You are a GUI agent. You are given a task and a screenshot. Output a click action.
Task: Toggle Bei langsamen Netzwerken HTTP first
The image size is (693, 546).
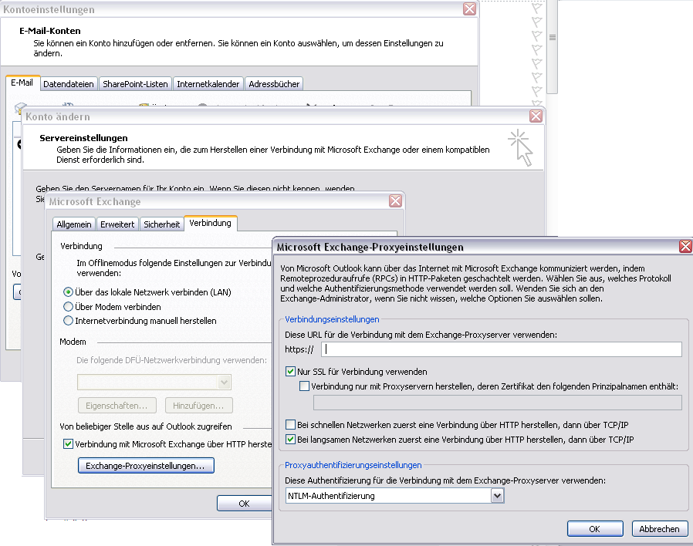pyautogui.click(x=290, y=440)
